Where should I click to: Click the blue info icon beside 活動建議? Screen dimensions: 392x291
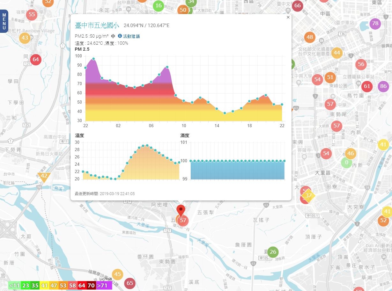[x=120, y=36]
